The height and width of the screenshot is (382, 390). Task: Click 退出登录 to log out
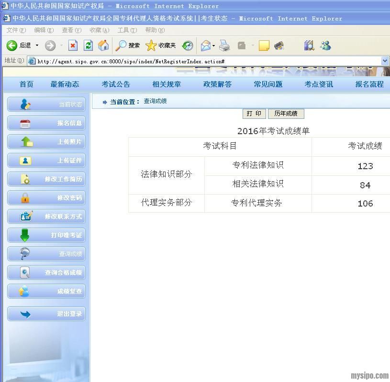pos(46,314)
